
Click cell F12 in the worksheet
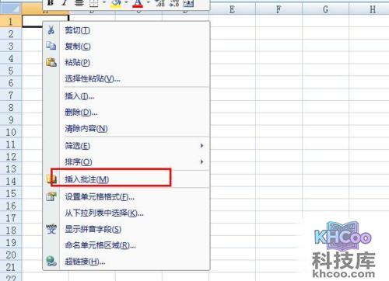pos(279,157)
